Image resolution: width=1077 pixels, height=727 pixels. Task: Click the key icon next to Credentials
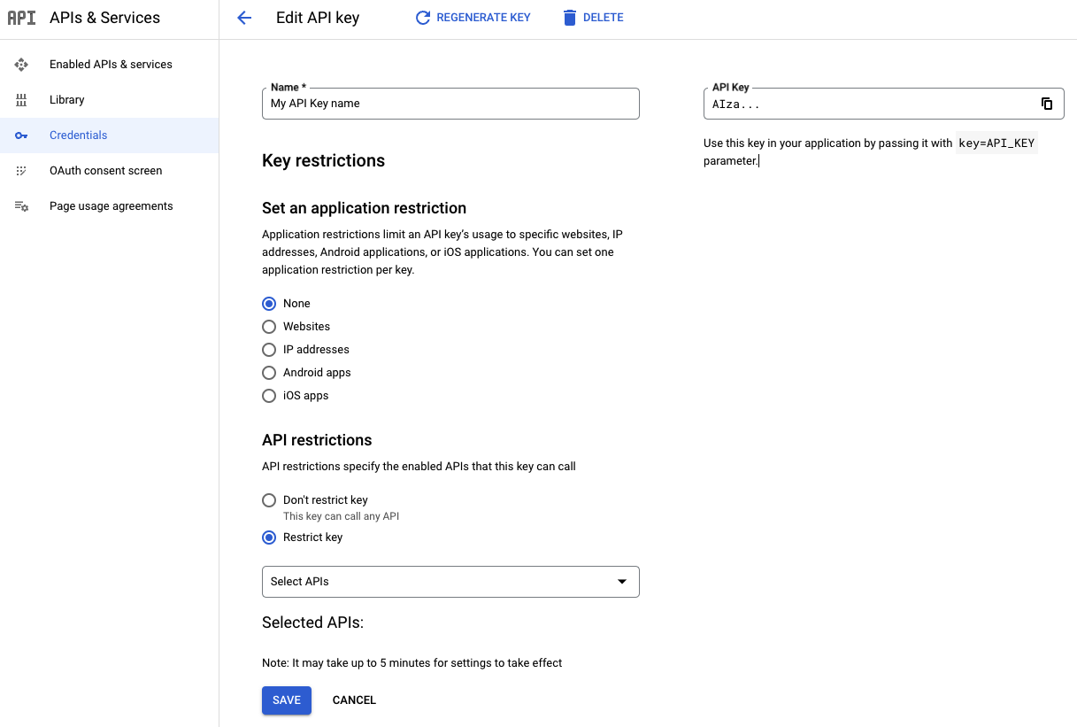(21, 135)
